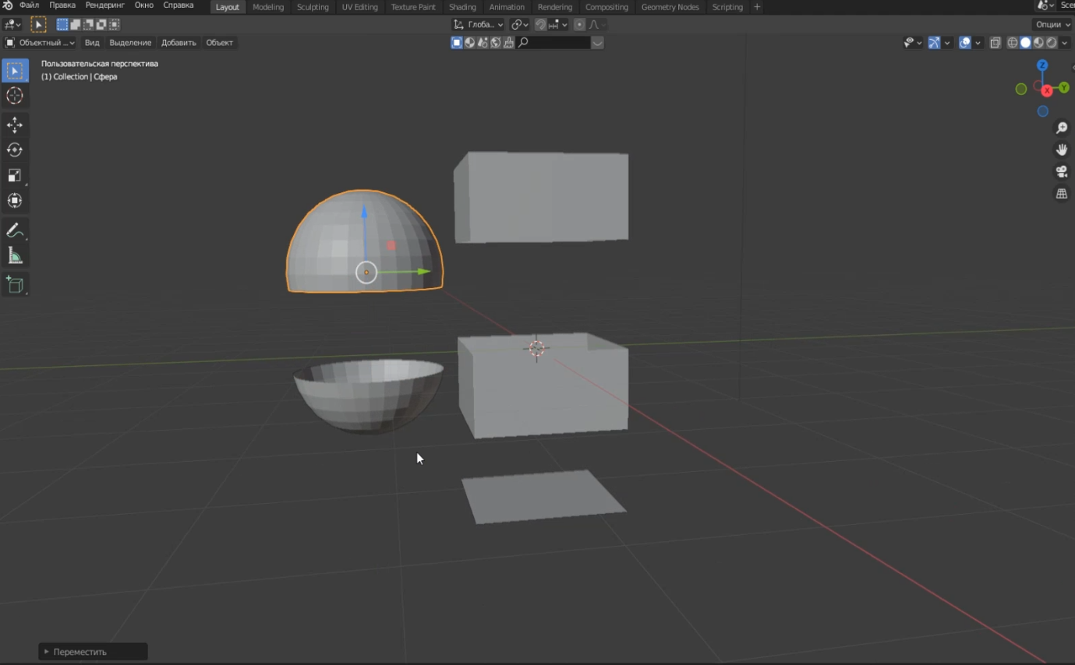Open the gizmo options dropdown arrow

pyautogui.click(x=947, y=43)
